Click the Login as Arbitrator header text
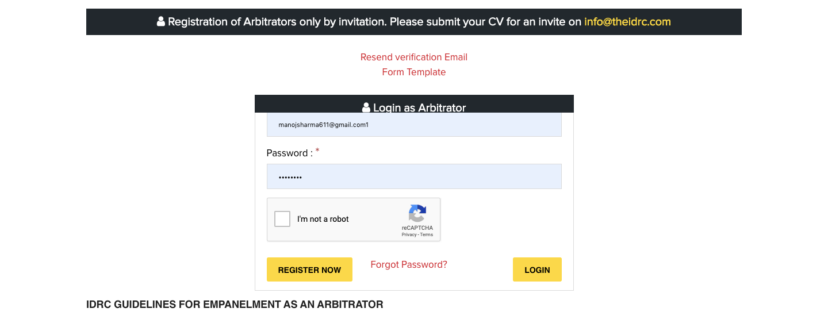828x316 pixels. coord(419,107)
